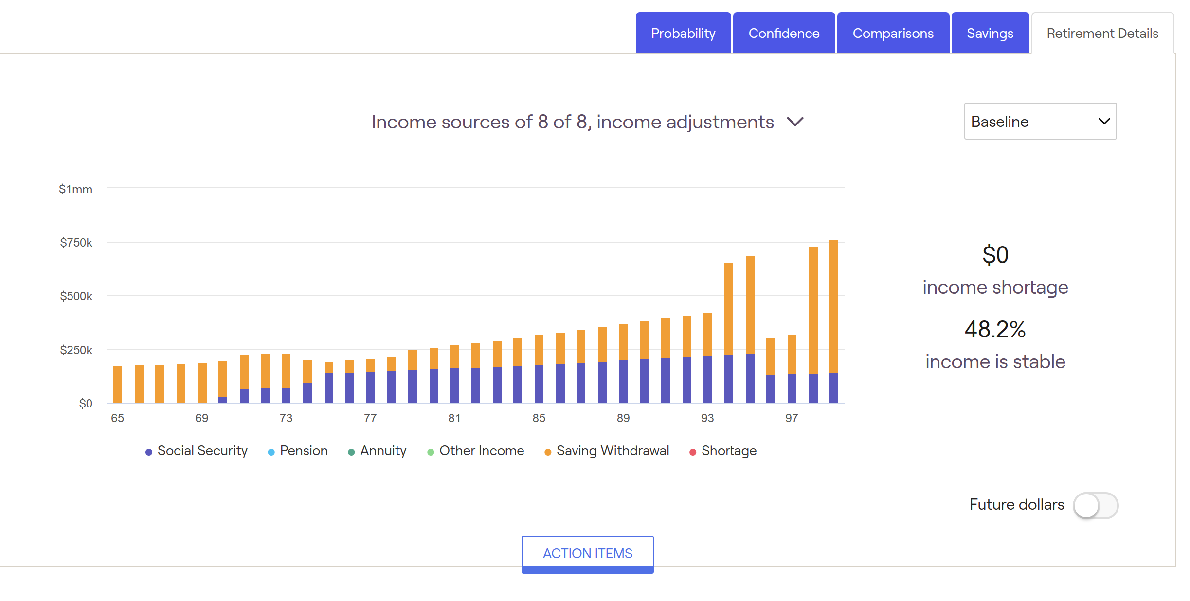Open the Baseline scenario dropdown
Screen dimensions: 1190x601
1040,121
